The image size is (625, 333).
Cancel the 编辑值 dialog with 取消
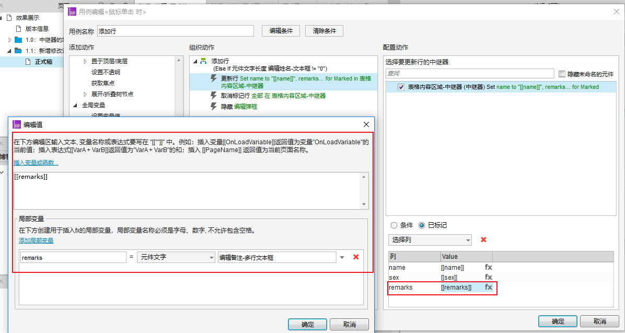pos(349,324)
